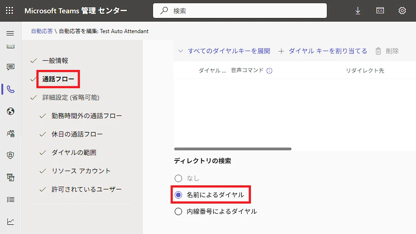Click the download arrow icon in header
Viewport: 416px width, 234px height.
point(358,11)
